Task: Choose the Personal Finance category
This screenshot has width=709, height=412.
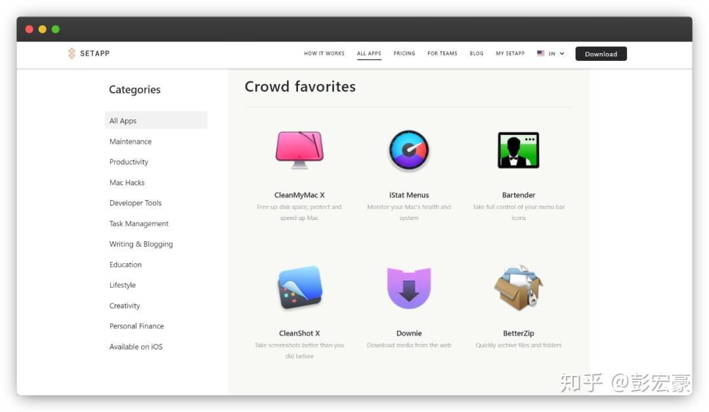Action: pyautogui.click(x=137, y=326)
